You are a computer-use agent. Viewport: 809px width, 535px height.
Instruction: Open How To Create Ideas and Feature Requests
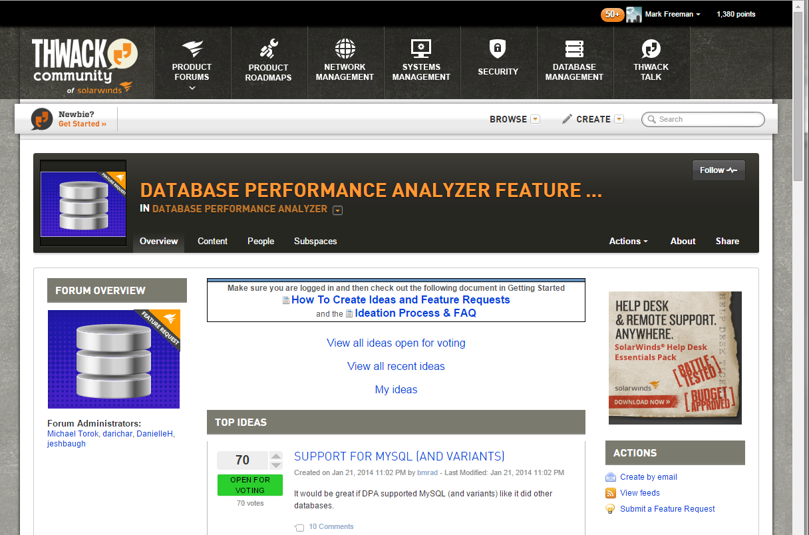tap(401, 299)
